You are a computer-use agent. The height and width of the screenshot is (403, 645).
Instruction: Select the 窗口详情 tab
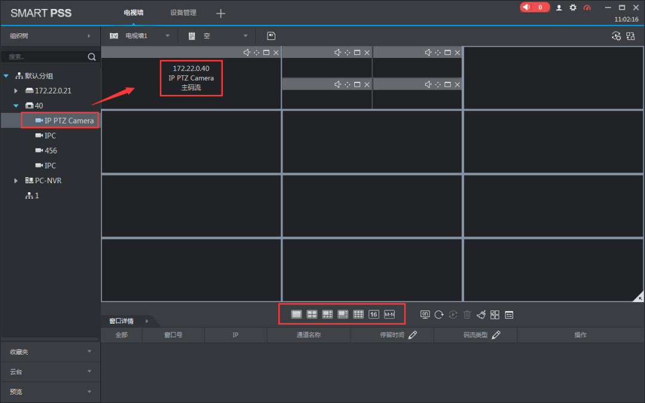[x=121, y=321]
